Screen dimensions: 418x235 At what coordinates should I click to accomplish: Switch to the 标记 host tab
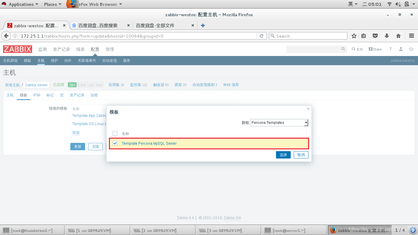click(50, 95)
